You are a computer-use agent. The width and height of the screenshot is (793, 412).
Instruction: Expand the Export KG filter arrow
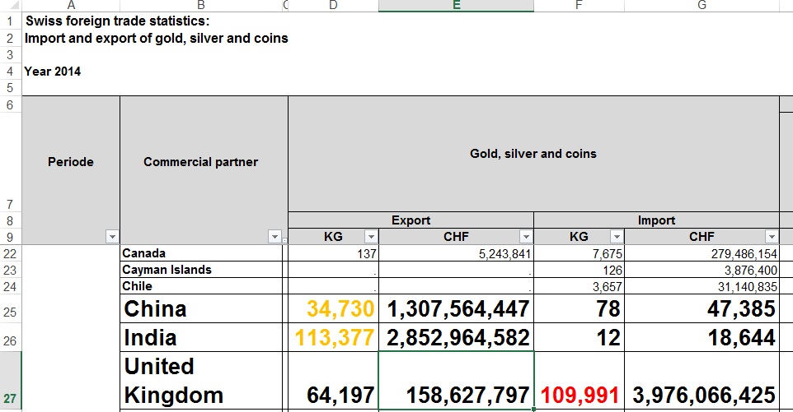[370, 237]
